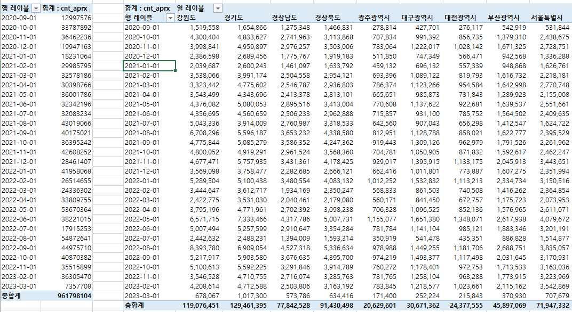Select the 서울특별시 value 531,844
This screenshot has width=572, height=312.
[558, 27]
